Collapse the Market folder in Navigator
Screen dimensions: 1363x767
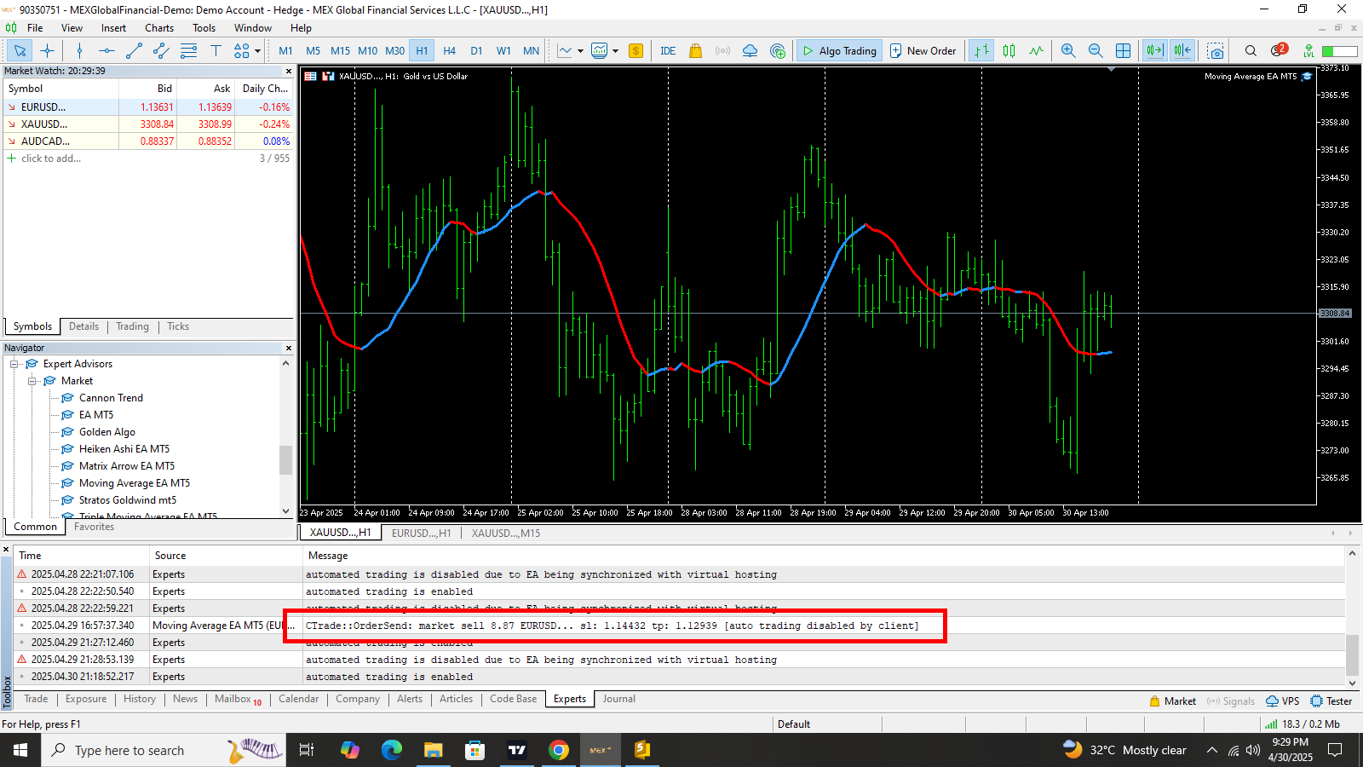tap(32, 381)
